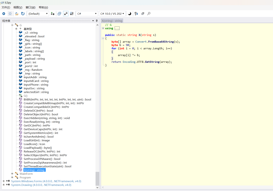Select _flag : string field
The image size is (273, 191).
pyautogui.click(x=31, y=40)
